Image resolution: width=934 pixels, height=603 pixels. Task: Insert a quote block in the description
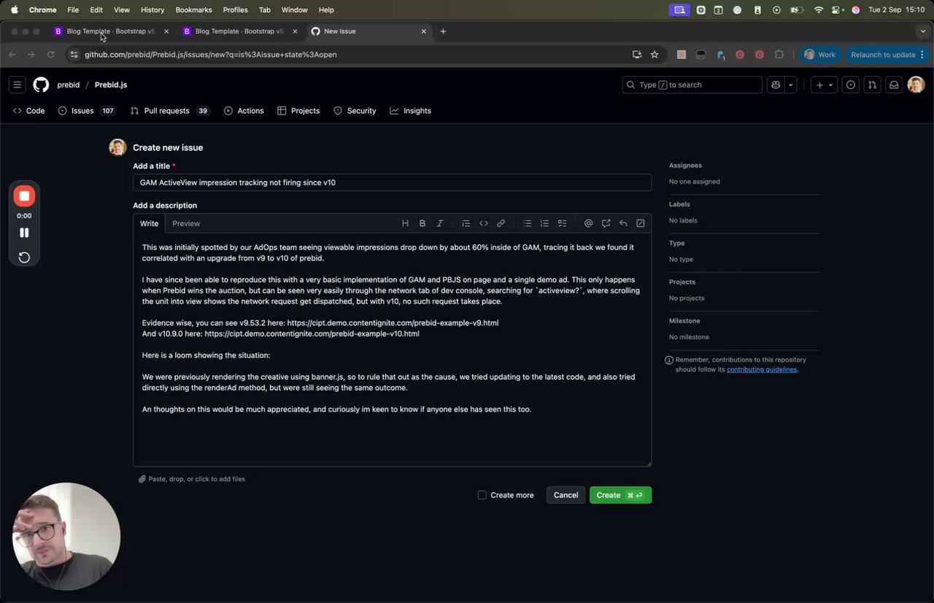(x=466, y=223)
